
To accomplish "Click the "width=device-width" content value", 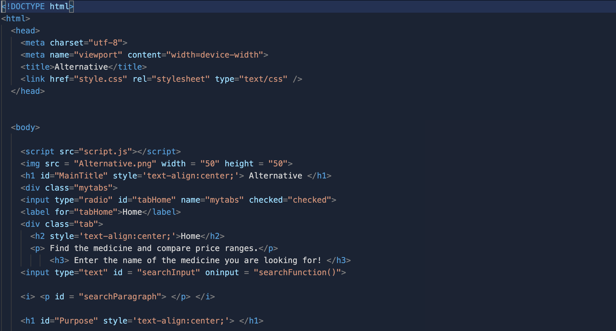I will pos(215,55).
